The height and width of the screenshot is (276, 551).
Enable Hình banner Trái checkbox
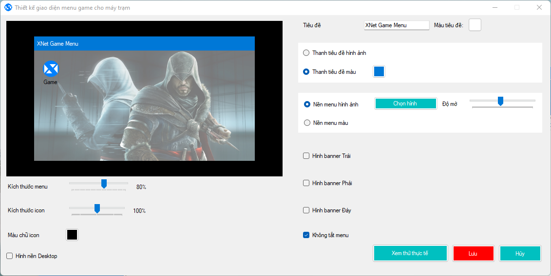(x=306, y=155)
